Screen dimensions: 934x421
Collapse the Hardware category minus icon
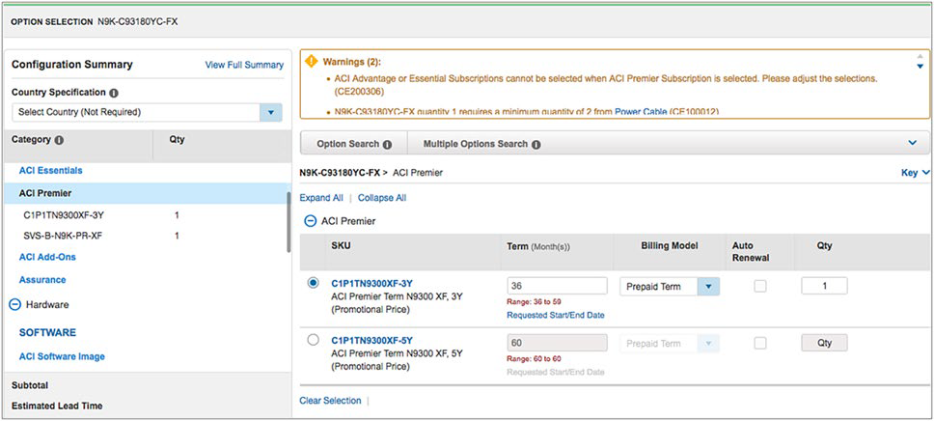(x=15, y=304)
